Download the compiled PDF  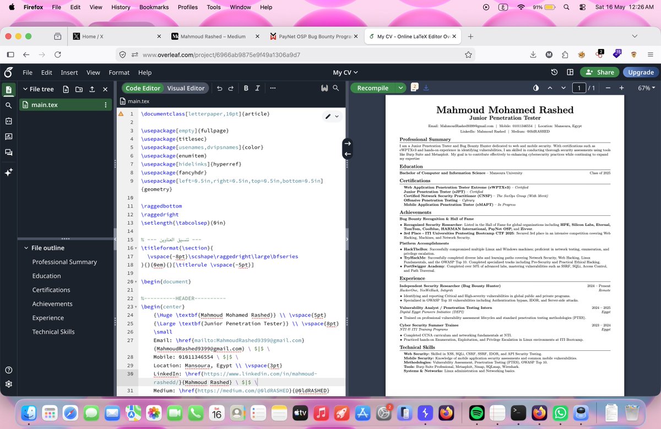(427, 88)
